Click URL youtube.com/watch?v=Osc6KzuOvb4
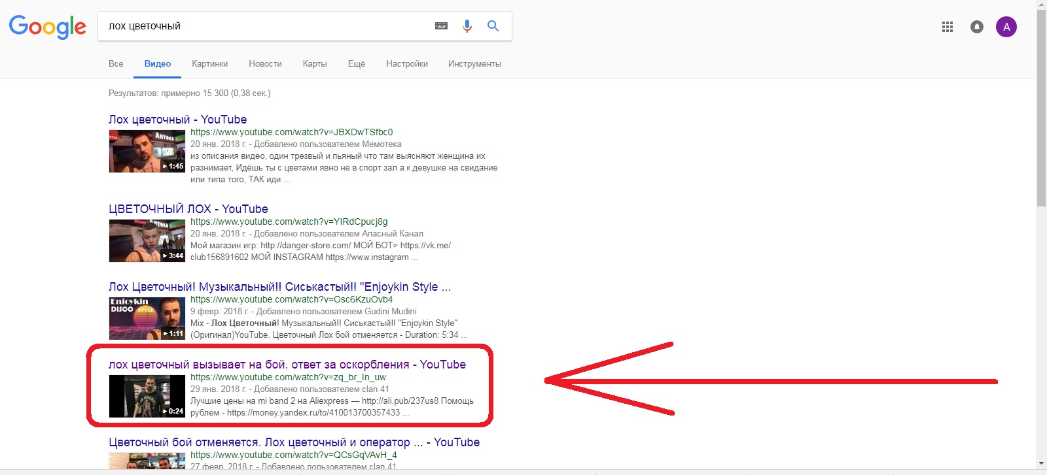 (292, 299)
